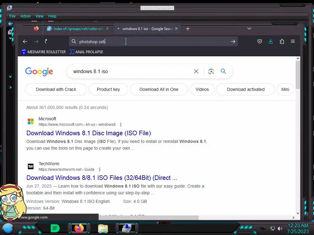Click the scroll up arrow
Image resolution: width=314 pixels, height=235 pixels.
(x=298, y=58)
